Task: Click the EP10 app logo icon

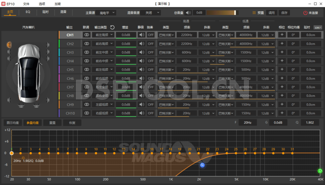Action: point(3,4)
